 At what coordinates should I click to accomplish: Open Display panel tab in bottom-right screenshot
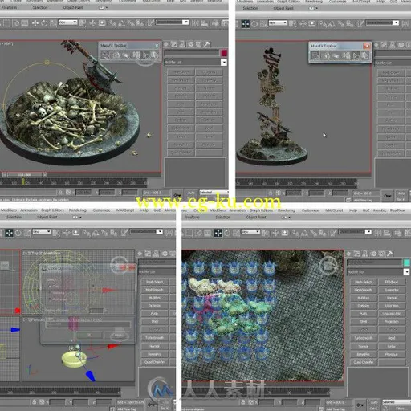[381, 254]
